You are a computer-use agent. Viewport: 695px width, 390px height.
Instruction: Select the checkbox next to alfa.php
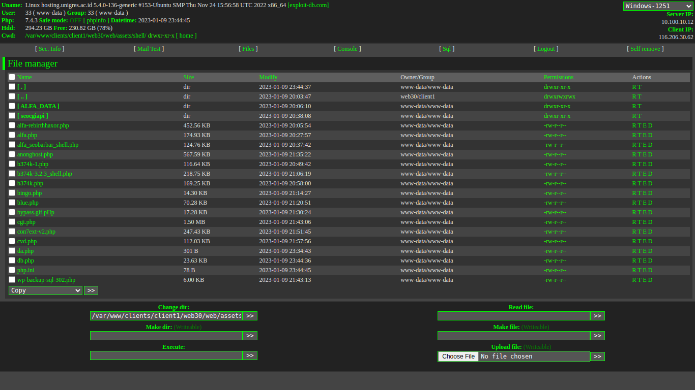[12, 135]
